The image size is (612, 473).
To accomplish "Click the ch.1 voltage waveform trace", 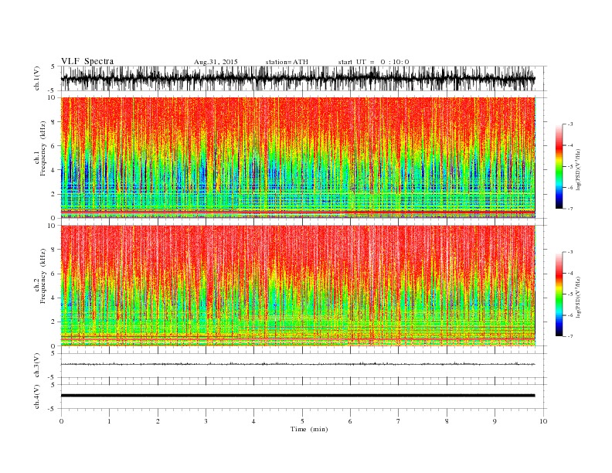I will [x=298, y=78].
